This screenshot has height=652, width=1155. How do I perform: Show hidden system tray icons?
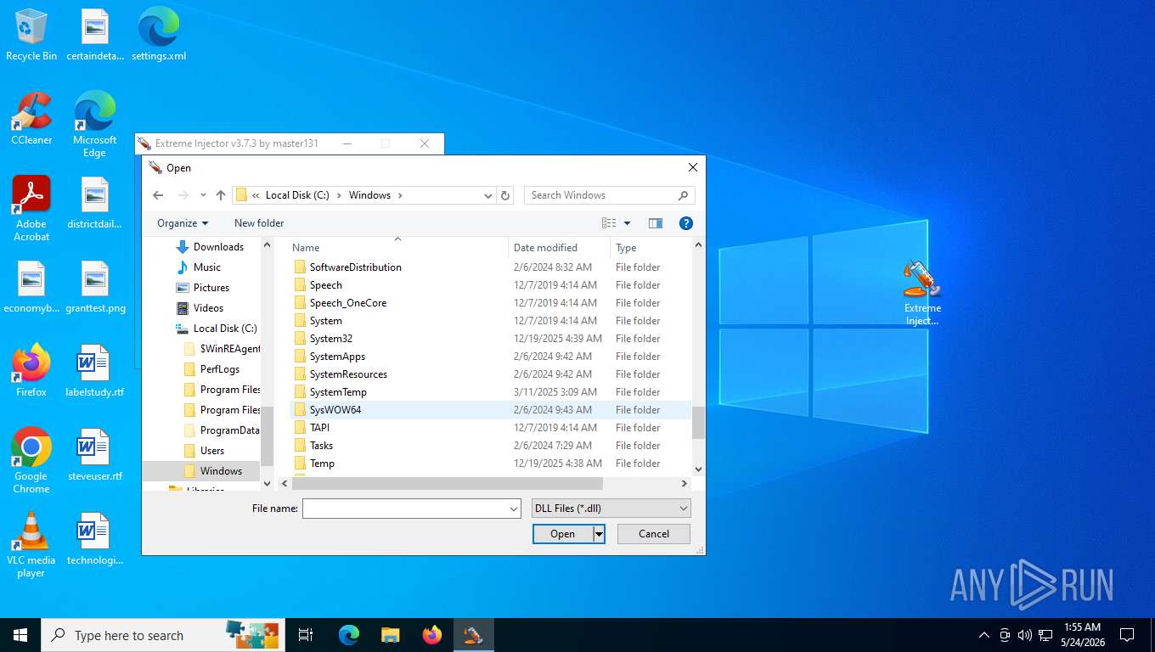click(984, 635)
